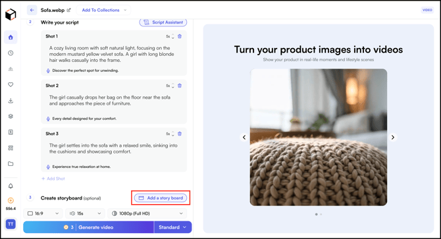
Task: Edit the Shot 2 scene description text
Action: (110, 100)
